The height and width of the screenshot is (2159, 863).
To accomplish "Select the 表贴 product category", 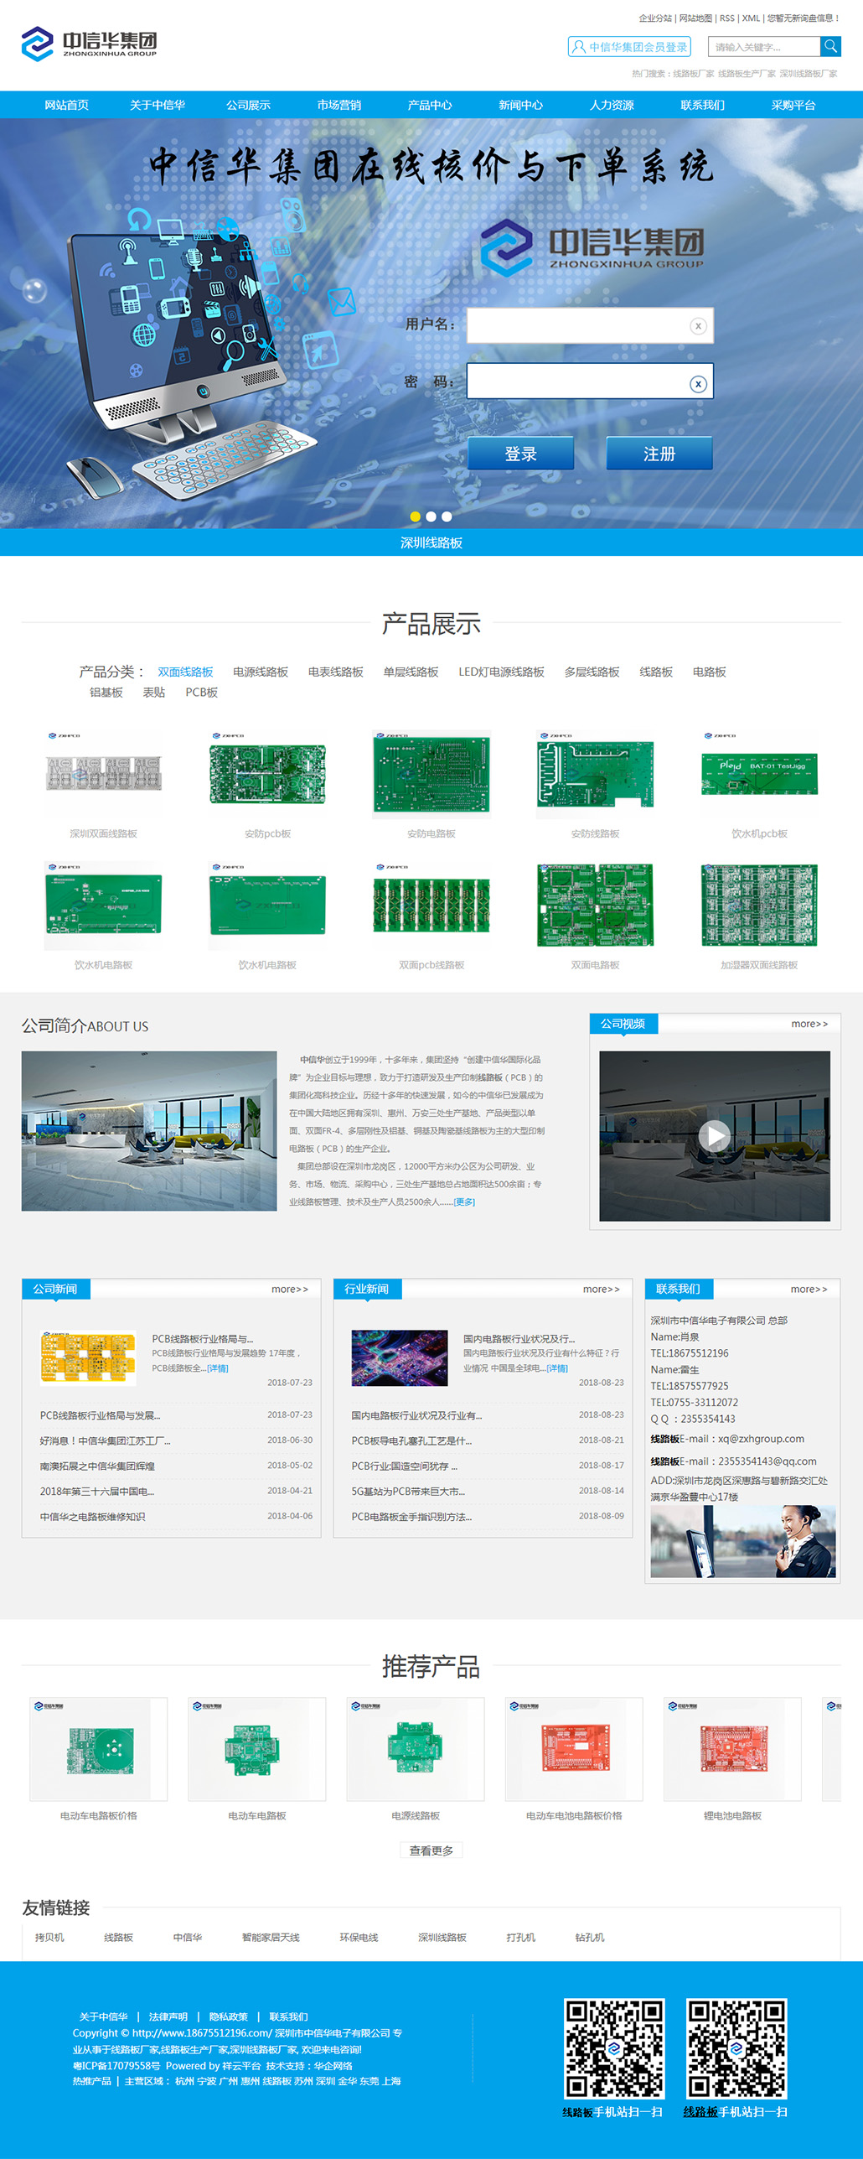I will [x=154, y=693].
